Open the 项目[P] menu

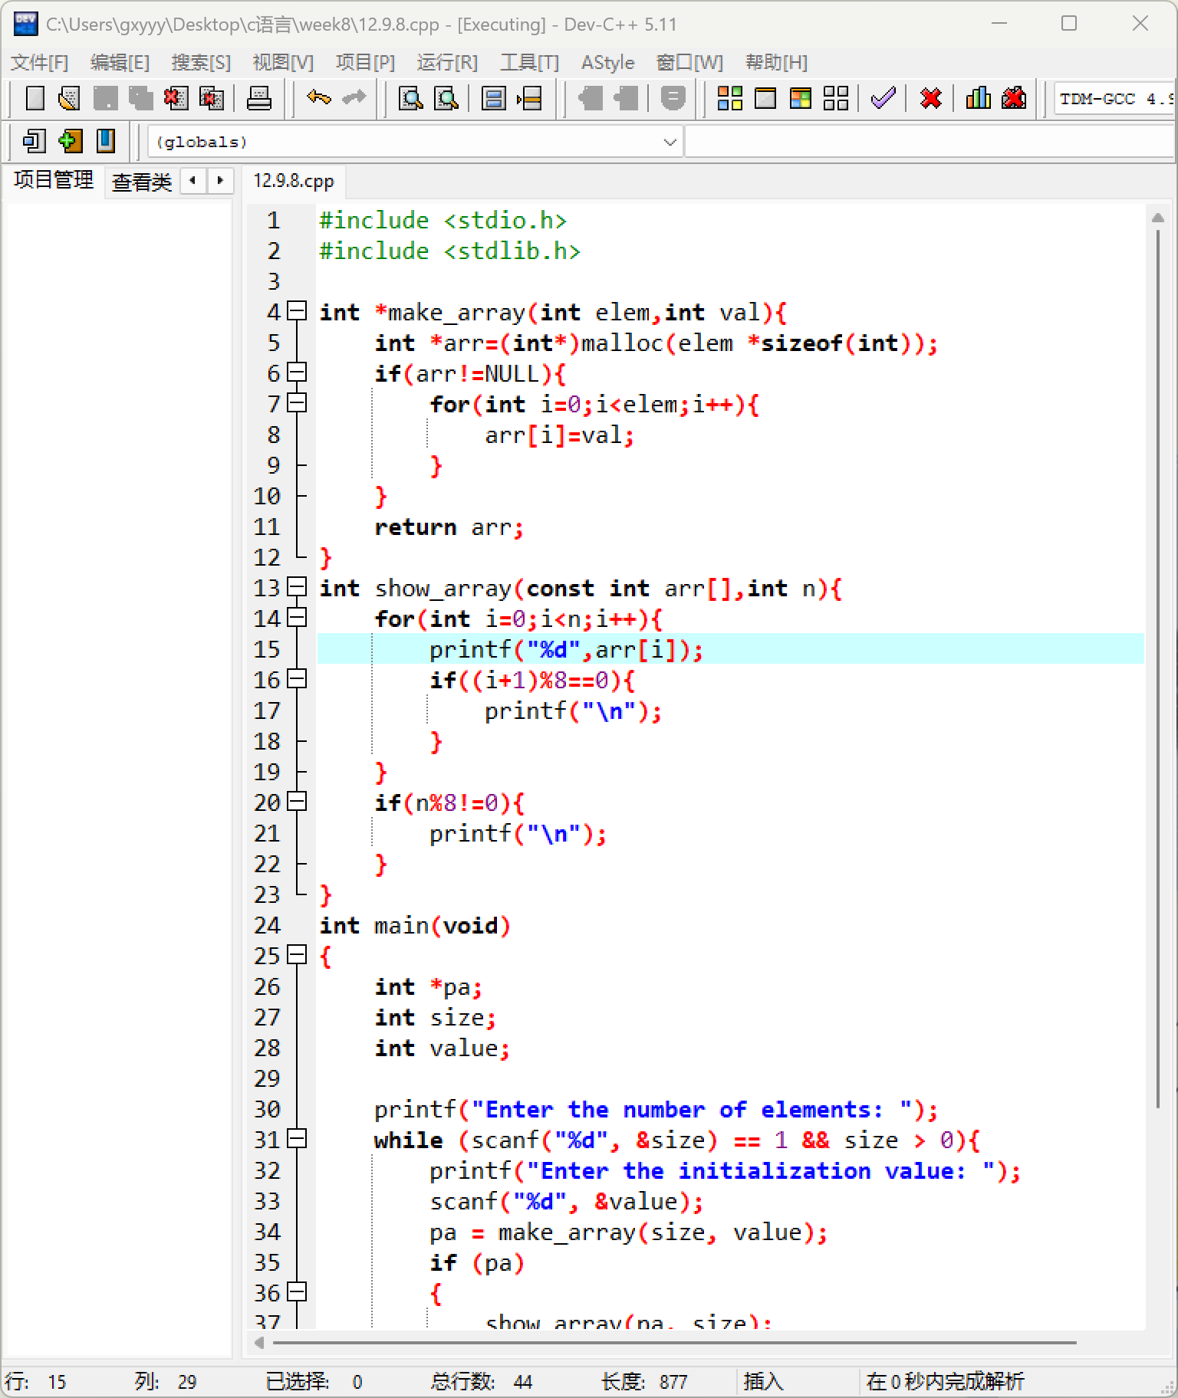365,63
